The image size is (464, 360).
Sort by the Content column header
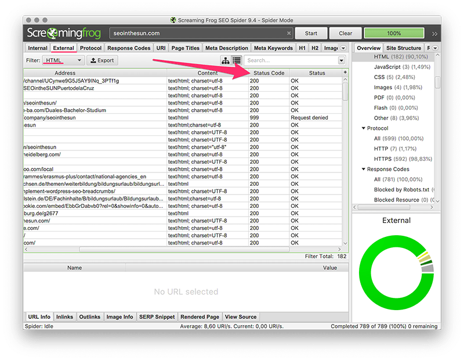coord(208,73)
